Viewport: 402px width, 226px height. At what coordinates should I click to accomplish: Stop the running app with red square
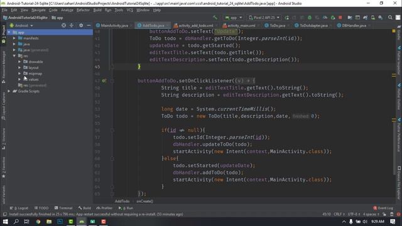point(340,18)
